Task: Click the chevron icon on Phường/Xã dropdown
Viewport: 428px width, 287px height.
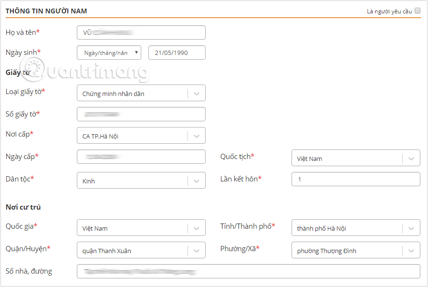Action: [411, 250]
